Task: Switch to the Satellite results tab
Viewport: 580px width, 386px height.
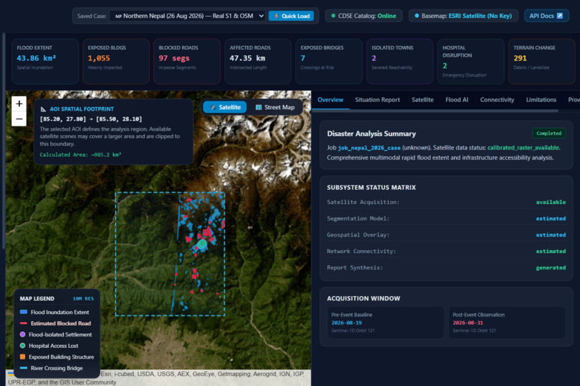Action: tap(422, 100)
